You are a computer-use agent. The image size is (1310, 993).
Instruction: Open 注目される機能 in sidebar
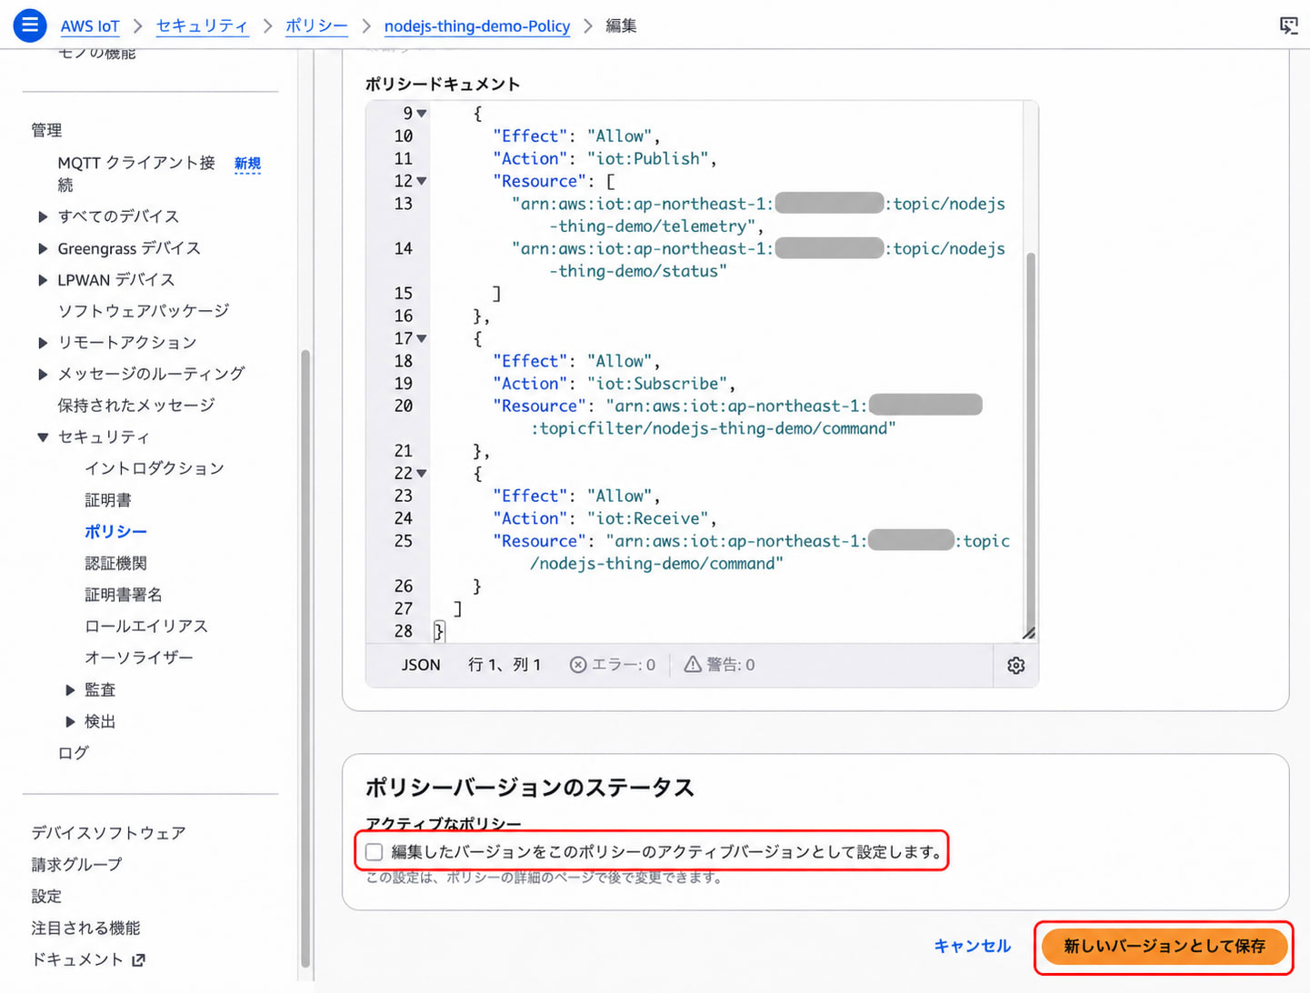85,928
